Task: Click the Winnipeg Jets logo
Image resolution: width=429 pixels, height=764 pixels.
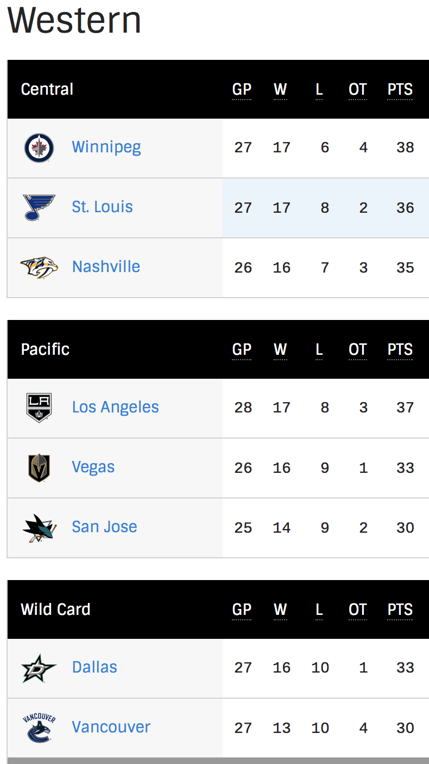Action: [39, 147]
